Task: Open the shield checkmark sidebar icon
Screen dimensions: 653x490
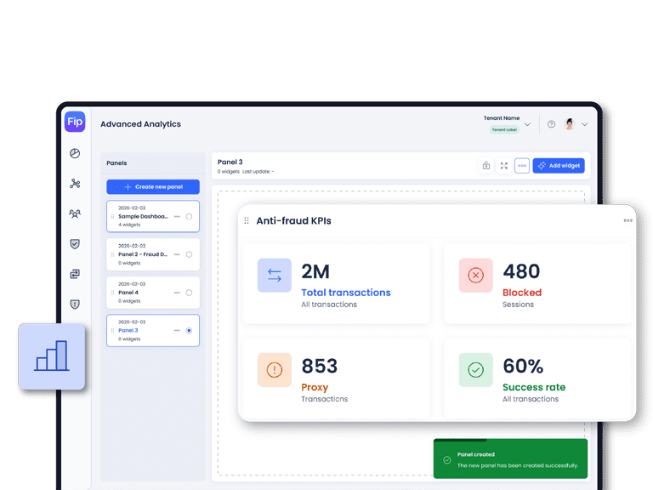Action: click(75, 244)
